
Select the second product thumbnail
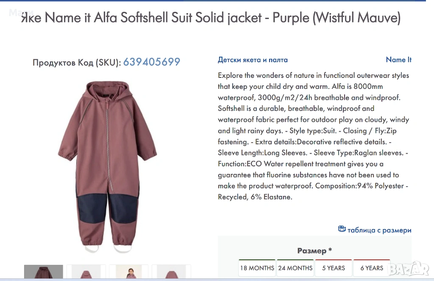click(x=86, y=272)
